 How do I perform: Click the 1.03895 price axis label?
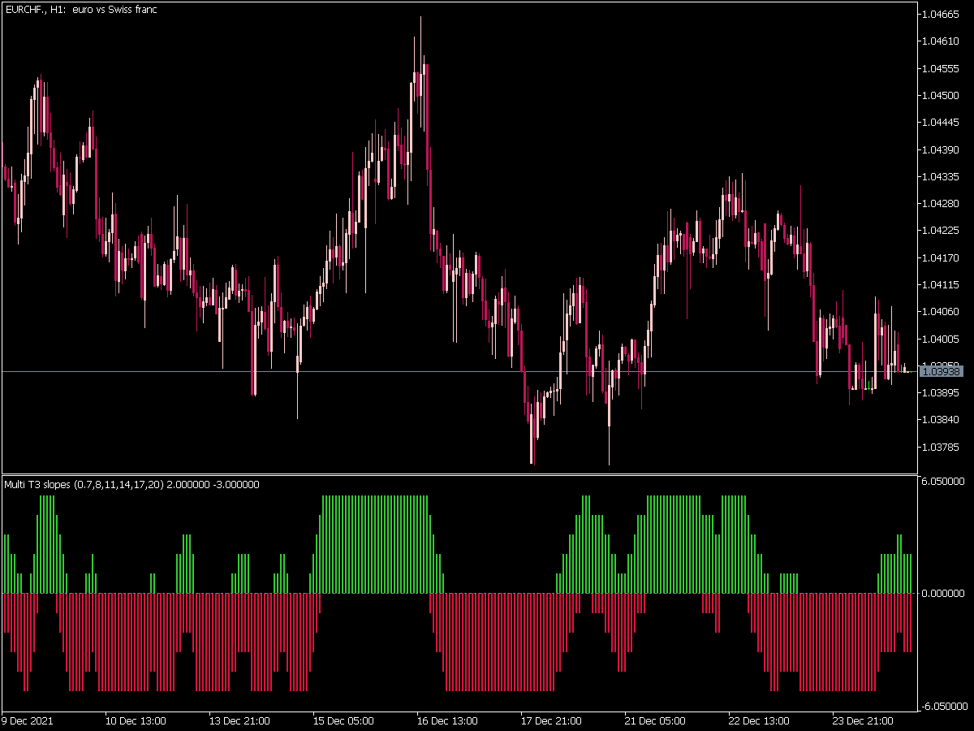tap(942, 392)
